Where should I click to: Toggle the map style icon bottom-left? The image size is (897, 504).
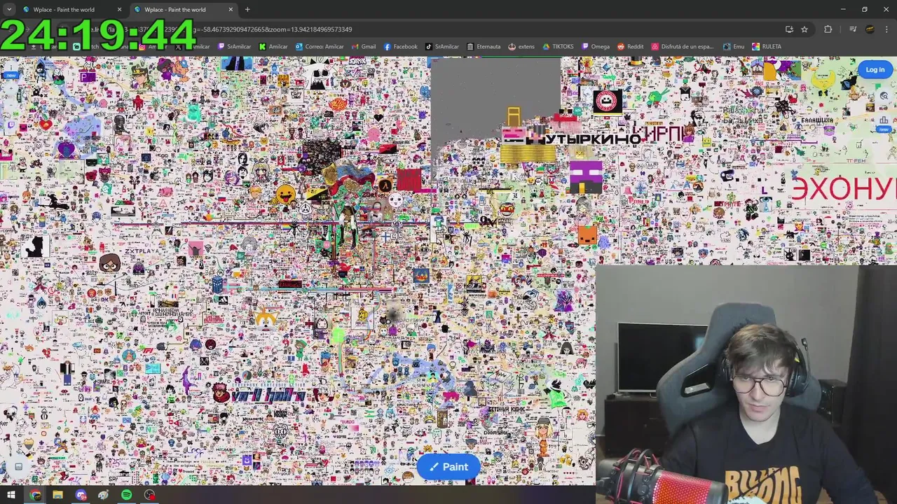(18, 466)
